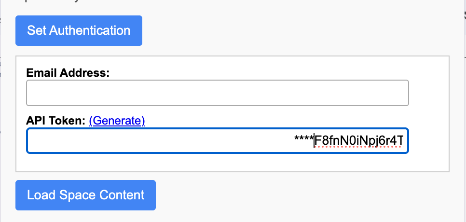
Task: Place caret at end of API token text
Action: 403,141
